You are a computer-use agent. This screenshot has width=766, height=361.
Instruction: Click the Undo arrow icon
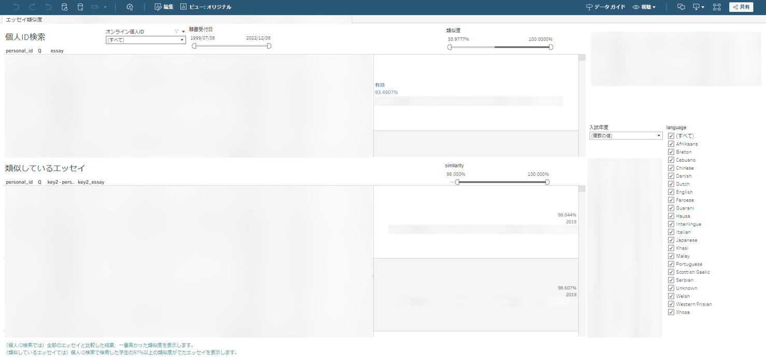point(17,7)
